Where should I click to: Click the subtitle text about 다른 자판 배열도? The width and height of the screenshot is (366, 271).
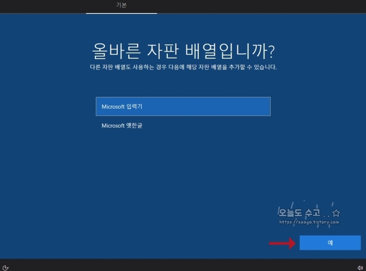[x=183, y=67]
